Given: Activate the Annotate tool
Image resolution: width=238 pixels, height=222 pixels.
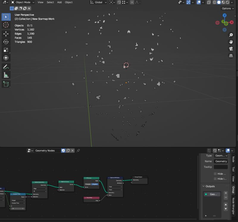Looking at the screenshot, I should (6, 67).
